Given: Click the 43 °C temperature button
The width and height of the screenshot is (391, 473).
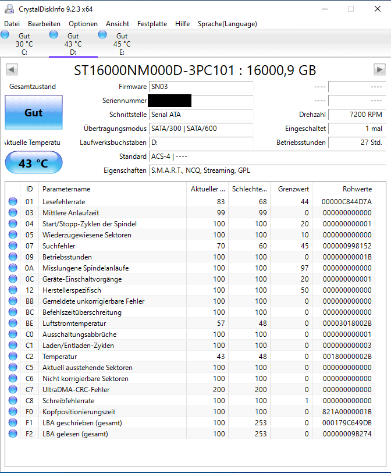Looking at the screenshot, I should (34, 163).
